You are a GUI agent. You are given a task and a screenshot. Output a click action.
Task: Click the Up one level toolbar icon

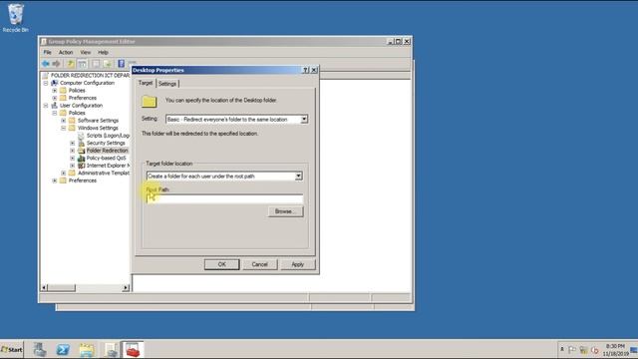pos(71,64)
